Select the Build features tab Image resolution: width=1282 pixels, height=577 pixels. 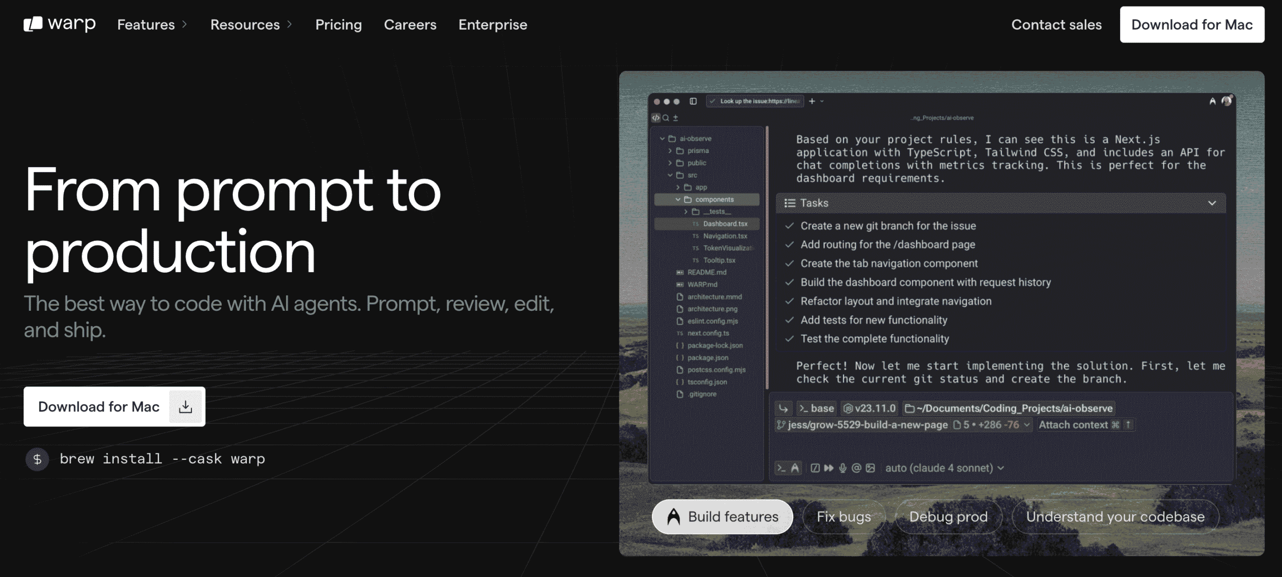pyautogui.click(x=722, y=517)
